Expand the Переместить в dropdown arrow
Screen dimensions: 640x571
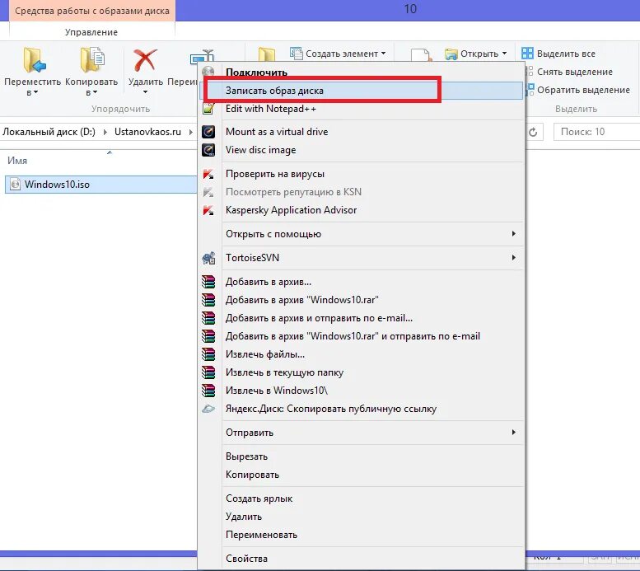35,93
